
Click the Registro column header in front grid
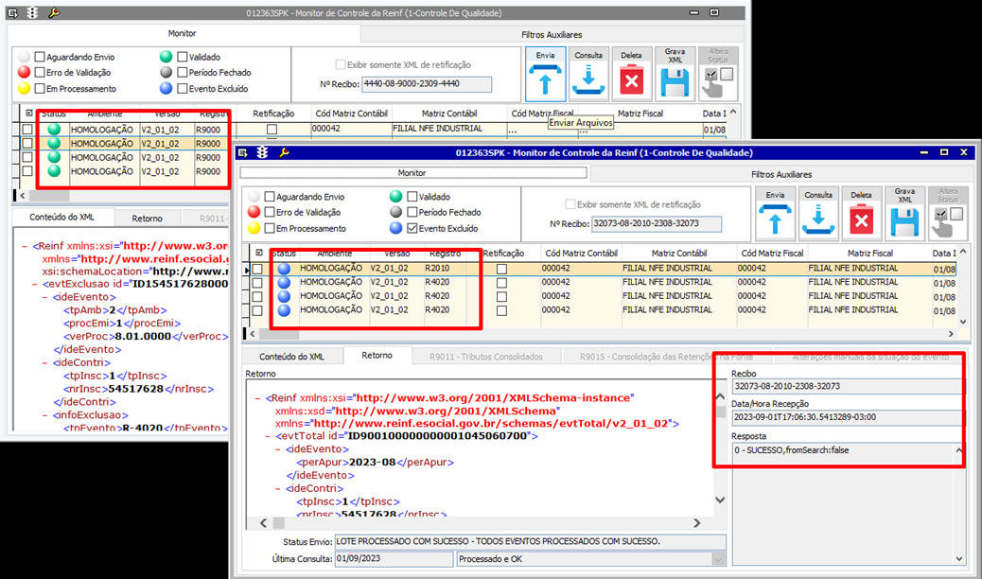pyautogui.click(x=446, y=254)
